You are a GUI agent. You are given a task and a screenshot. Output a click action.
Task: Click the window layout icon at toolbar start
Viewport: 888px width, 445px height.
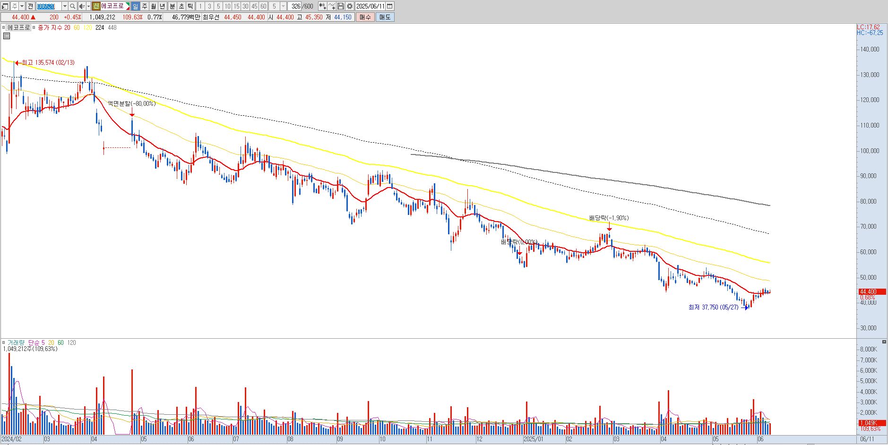click(x=5, y=6)
